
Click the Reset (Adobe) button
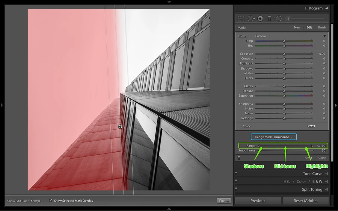tap(305, 201)
